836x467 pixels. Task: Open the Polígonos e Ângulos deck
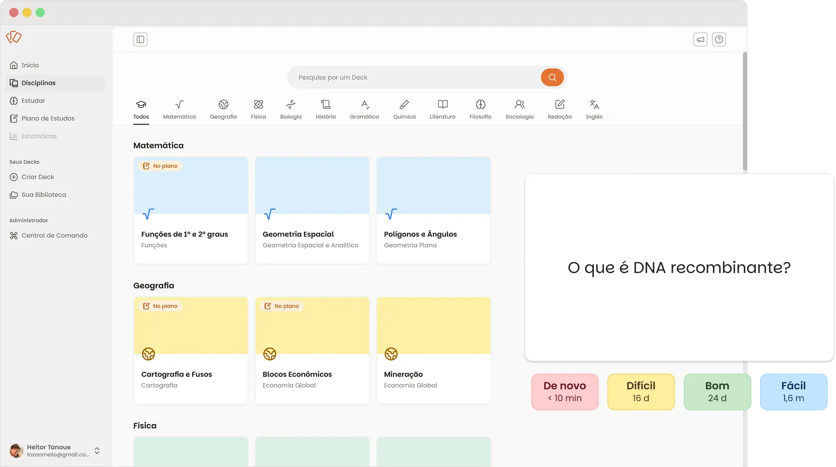[x=433, y=210]
